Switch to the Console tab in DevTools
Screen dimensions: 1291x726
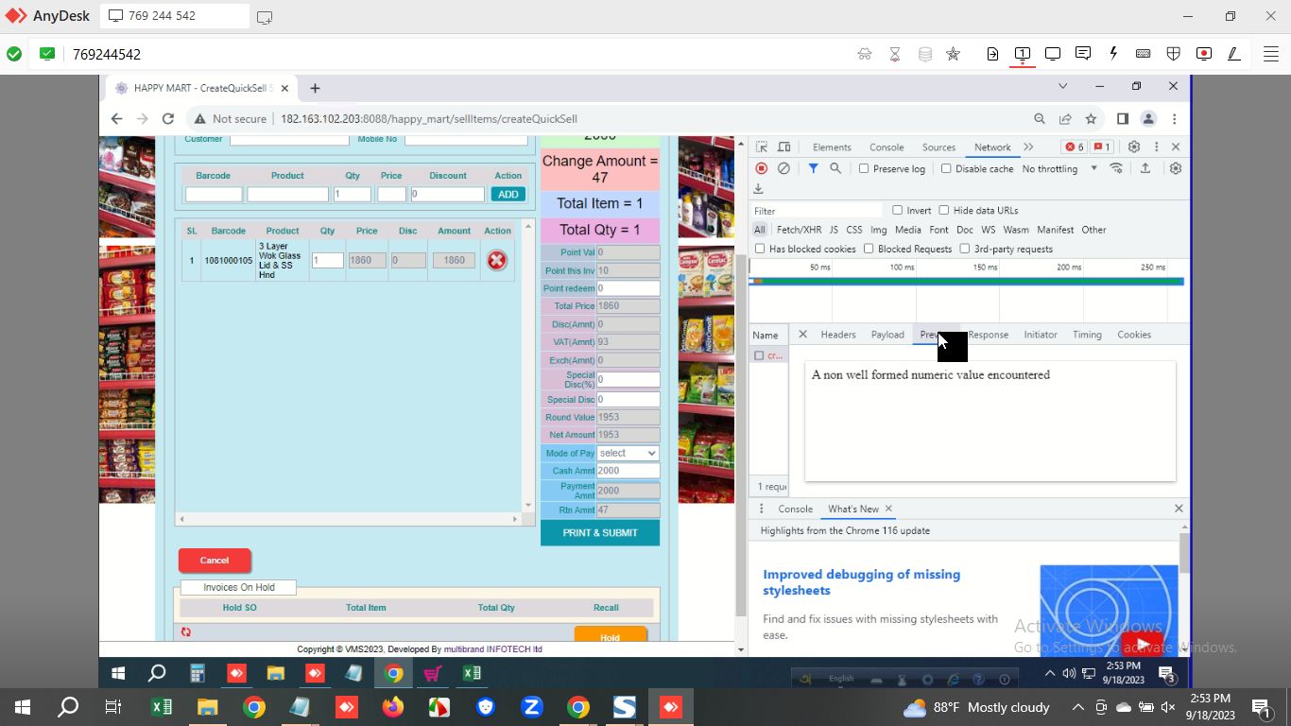pos(886,147)
